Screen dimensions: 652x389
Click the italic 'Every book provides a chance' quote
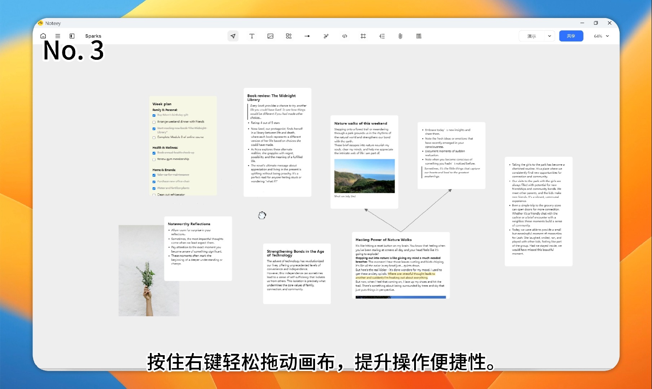coord(278,112)
